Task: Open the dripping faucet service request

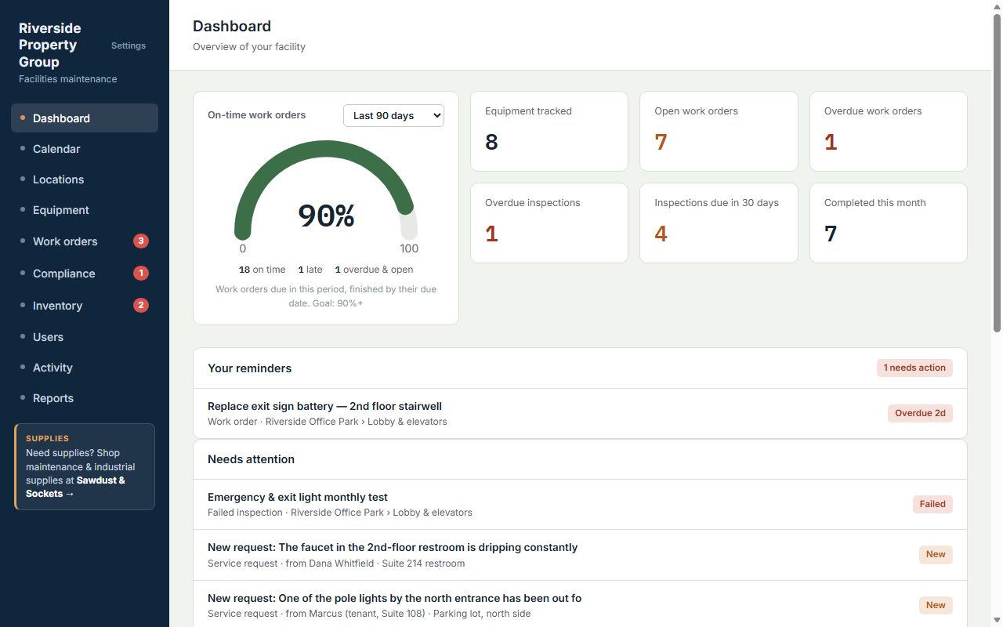Action: tap(580, 555)
